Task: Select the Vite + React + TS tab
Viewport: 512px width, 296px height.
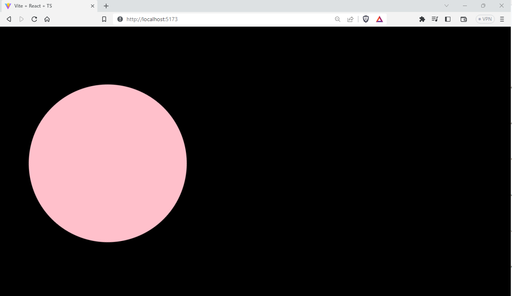Action: coord(44,6)
